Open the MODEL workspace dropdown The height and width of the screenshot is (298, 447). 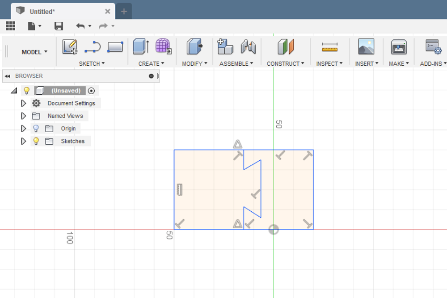point(34,52)
